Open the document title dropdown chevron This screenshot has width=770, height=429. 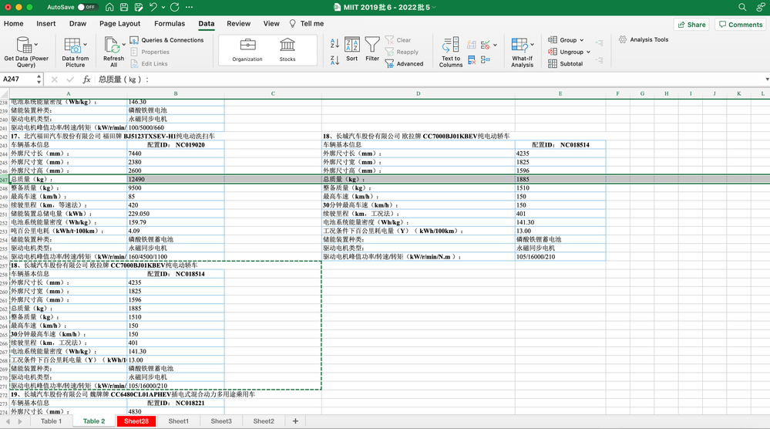click(x=434, y=8)
